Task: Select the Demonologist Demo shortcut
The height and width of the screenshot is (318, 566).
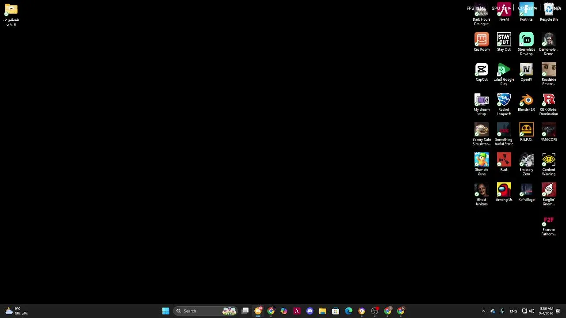Action: coord(549,45)
